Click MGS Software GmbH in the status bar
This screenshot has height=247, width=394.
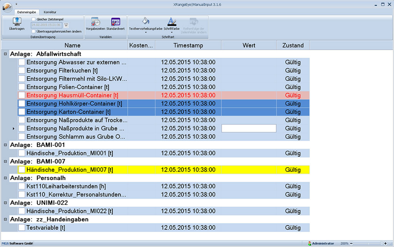pos(17,244)
